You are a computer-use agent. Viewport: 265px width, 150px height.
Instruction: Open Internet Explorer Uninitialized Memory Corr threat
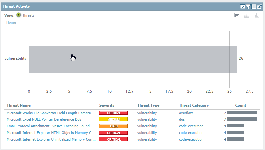pyautogui.click(x=51, y=139)
